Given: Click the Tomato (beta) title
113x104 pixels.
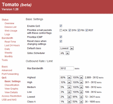Looking at the screenshot, I should pos(17,4).
